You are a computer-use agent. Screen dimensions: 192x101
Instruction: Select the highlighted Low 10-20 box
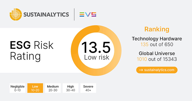coord(35,88)
